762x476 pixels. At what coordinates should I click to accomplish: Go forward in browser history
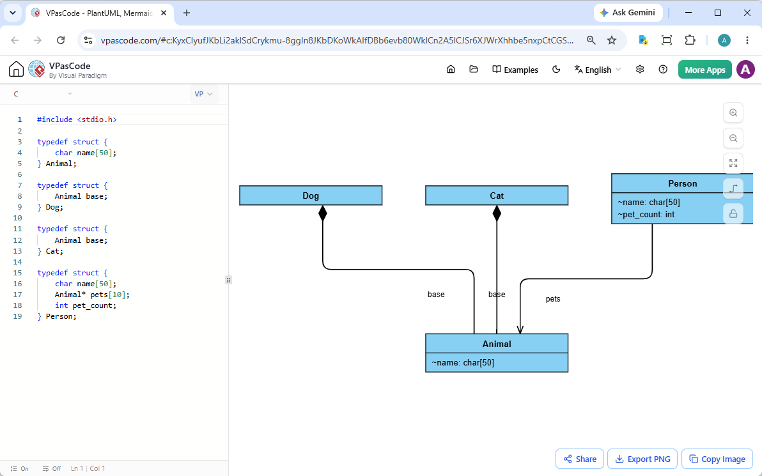tap(38, 40)
